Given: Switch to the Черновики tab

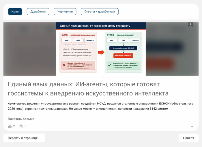Looking at the screenshot, I should (x=65, y=12).
